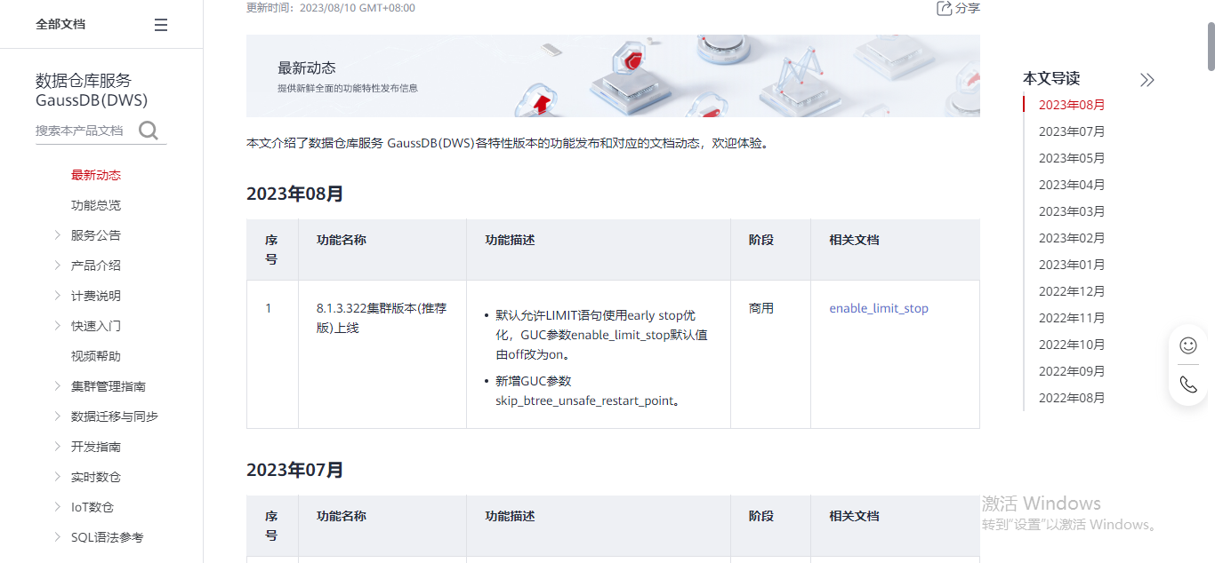Jump to 2022年11月 in article guide
Screen dimensions: 1215x563
pos(1072,318)
